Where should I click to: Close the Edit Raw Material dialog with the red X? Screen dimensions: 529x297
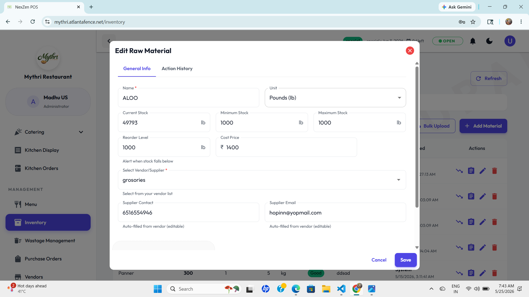tap(410, 51)
